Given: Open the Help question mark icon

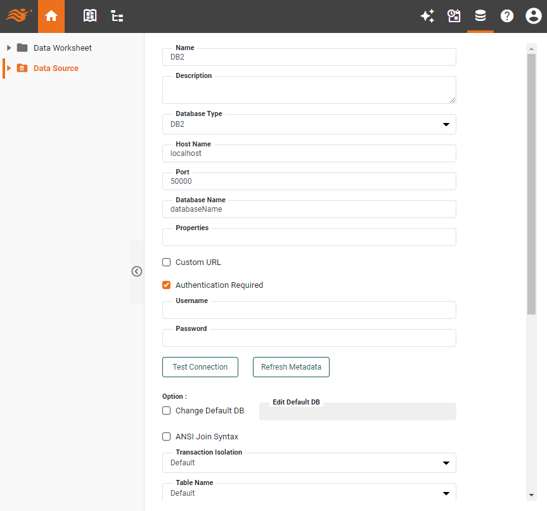Looking at the screenshot, I should 507,16.
